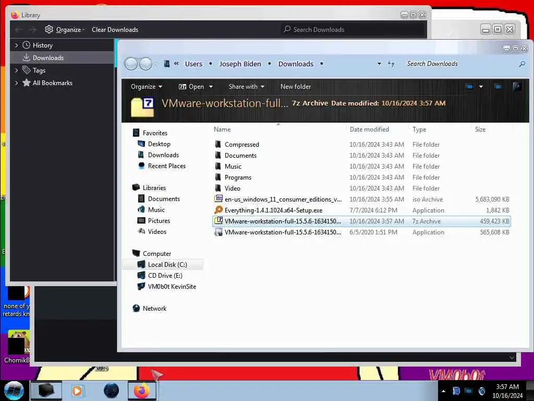Click the Explorer back navigation button
Screen dimensions: 534x401
coord(131,64)
